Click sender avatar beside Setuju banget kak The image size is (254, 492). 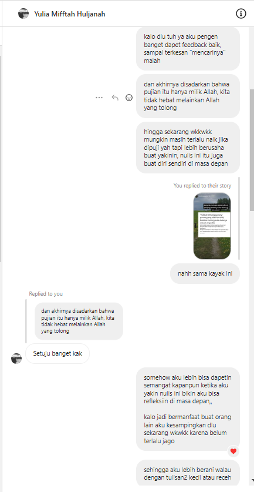pyautogui.click(x=16, y=359)
